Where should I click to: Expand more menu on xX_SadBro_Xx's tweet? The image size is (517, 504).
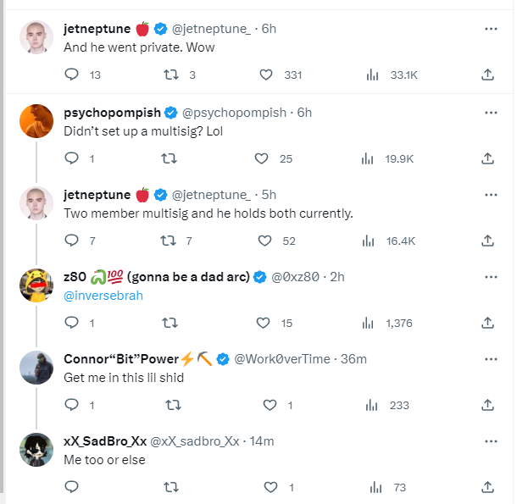click(x=490, y=440)
